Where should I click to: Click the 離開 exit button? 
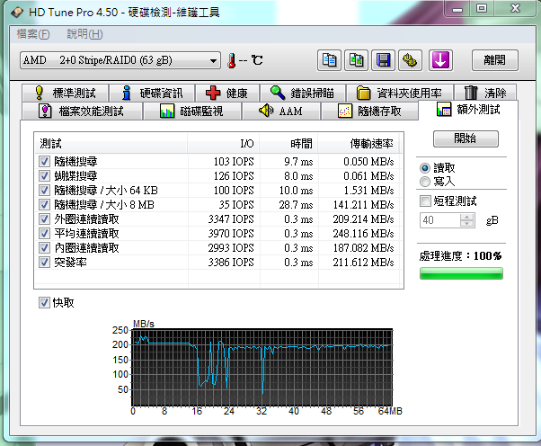495,60
